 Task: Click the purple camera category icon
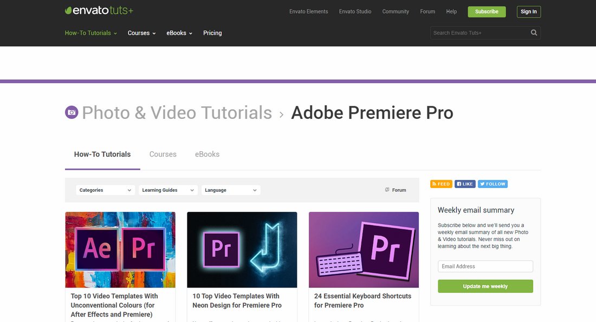(72, 112)
